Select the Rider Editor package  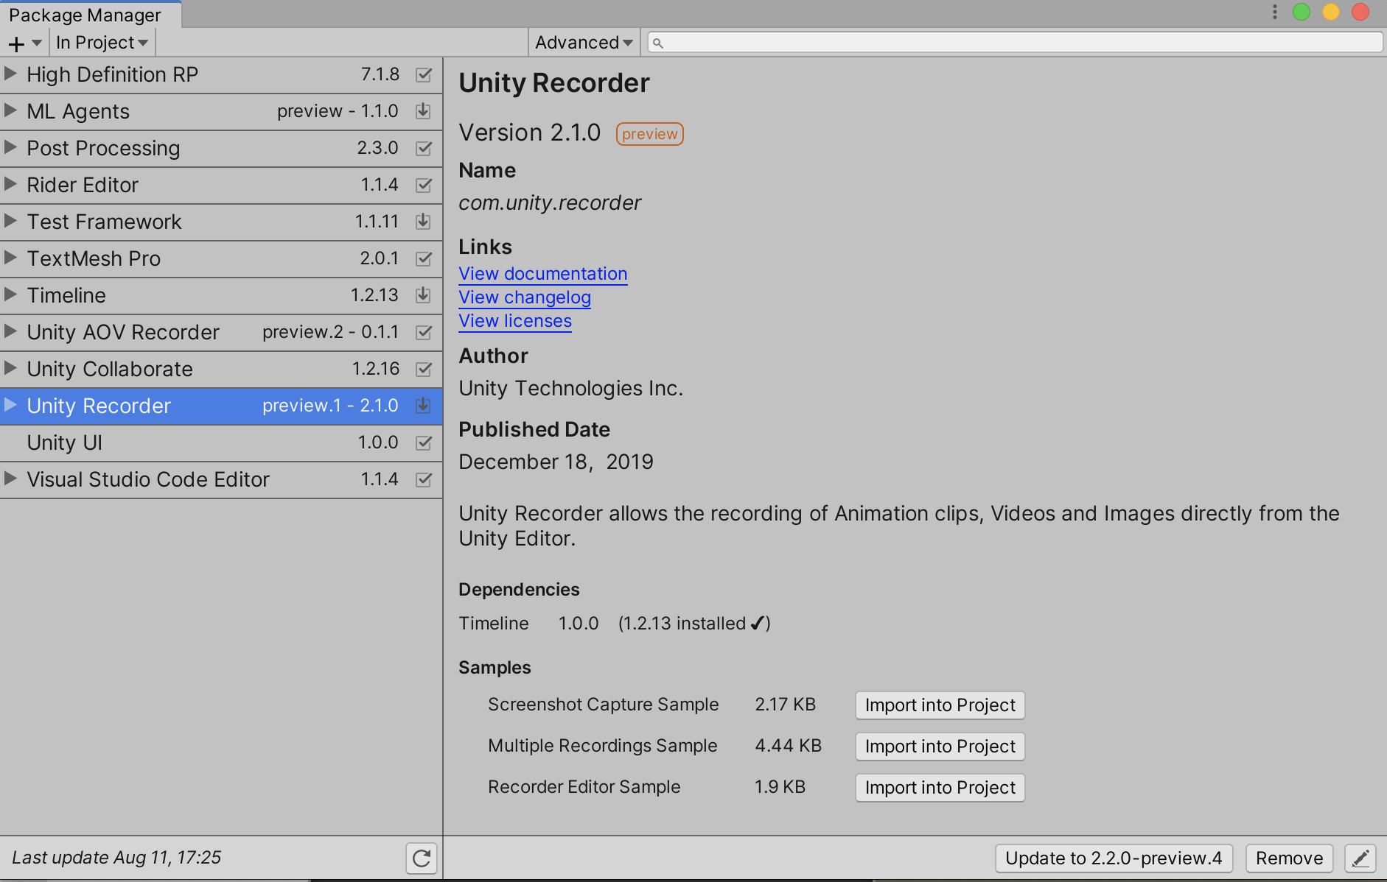(221, 185)
